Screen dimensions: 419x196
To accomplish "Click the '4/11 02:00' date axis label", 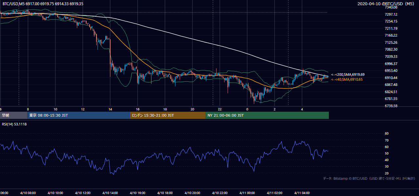I will [x=275, y=193].
